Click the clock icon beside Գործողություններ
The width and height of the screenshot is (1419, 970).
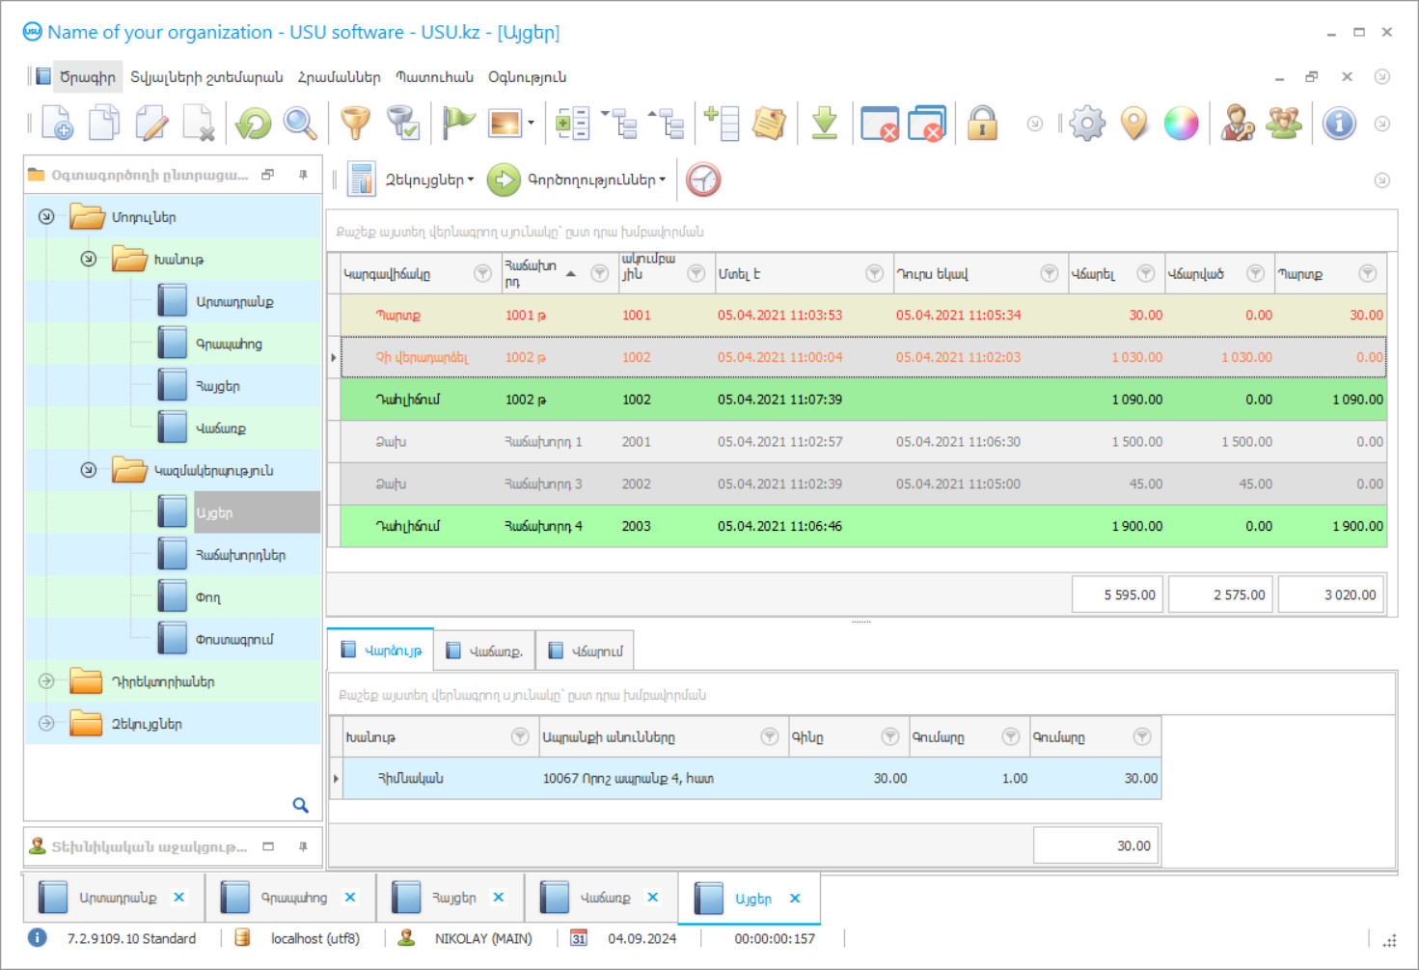pos(703,180)
